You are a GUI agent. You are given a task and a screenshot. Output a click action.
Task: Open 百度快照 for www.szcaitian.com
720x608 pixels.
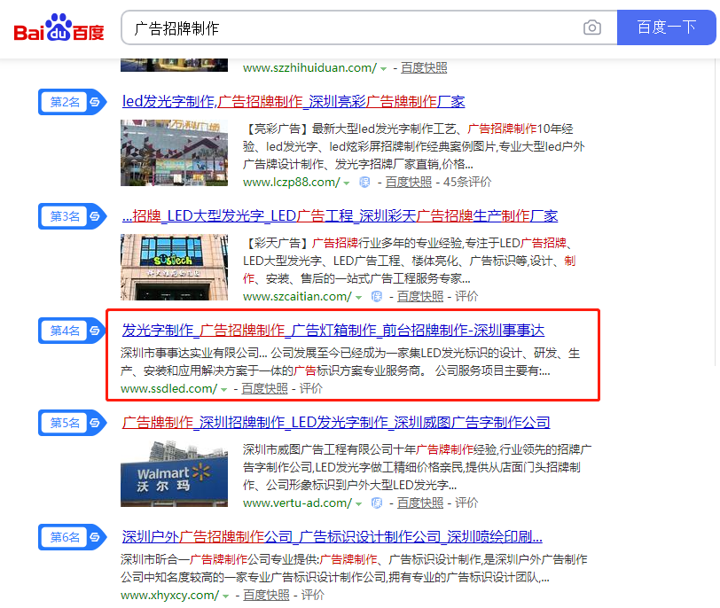pyautogui.click(x=420, y=296)
